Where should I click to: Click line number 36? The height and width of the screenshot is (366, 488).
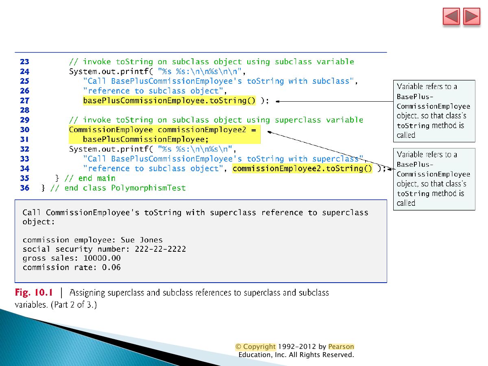24,188
